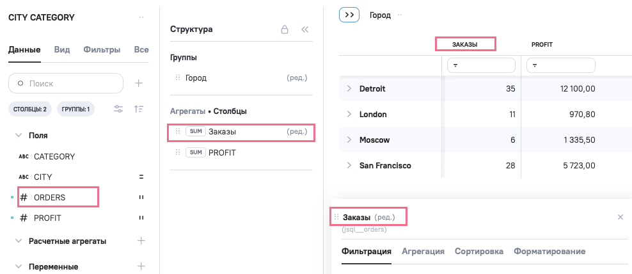Click the sort order icon beside ГРУППЫ chip

pyautogui.click(x=139, y=109)
